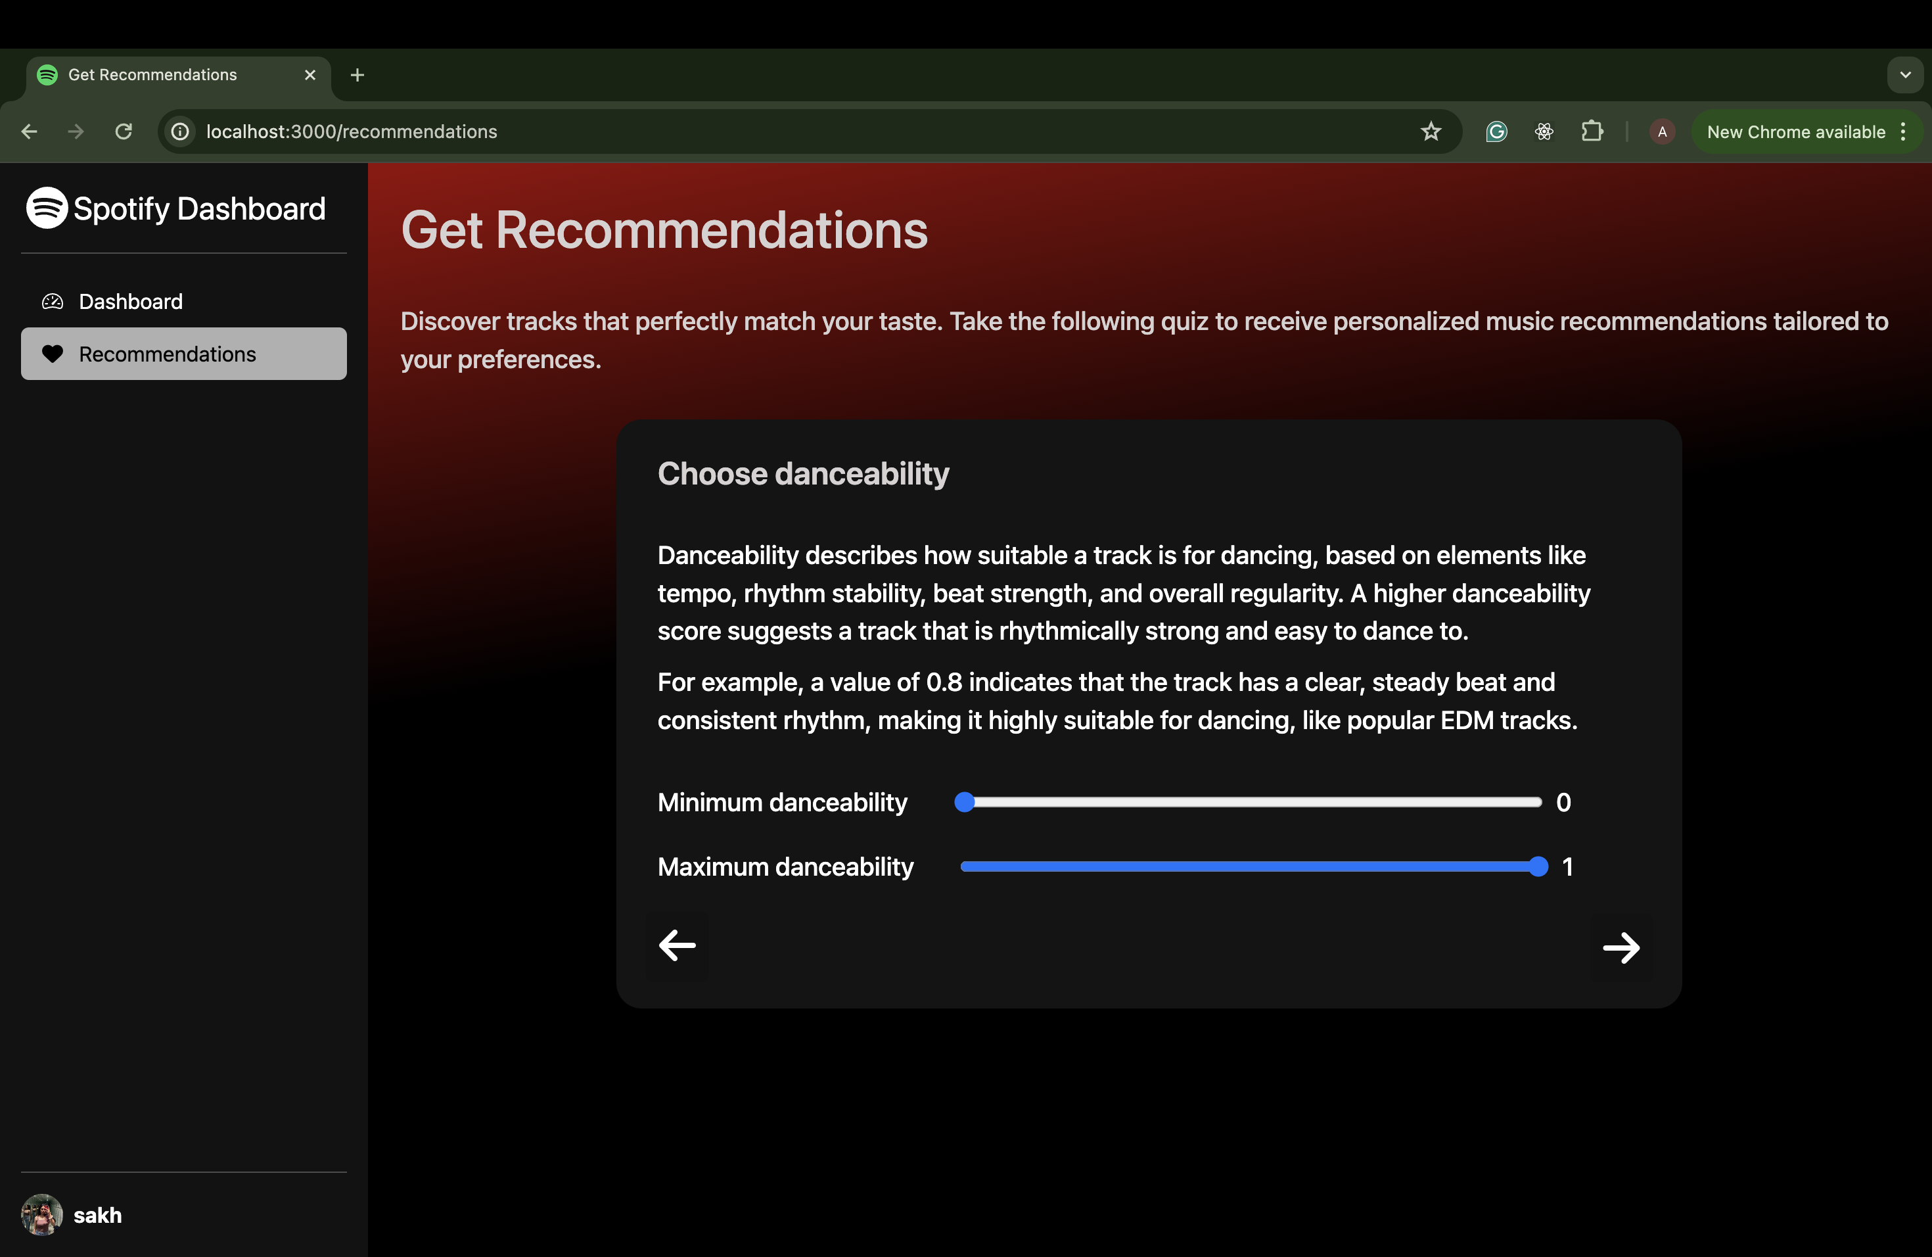
Task: Open a new browser tab
Action: 357,75
